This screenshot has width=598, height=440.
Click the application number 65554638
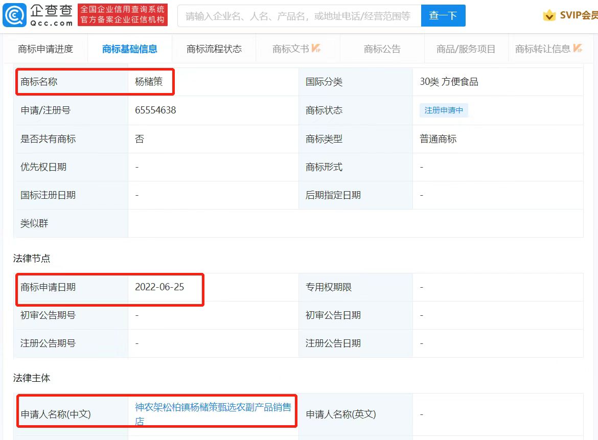click(x=155, y=110)
